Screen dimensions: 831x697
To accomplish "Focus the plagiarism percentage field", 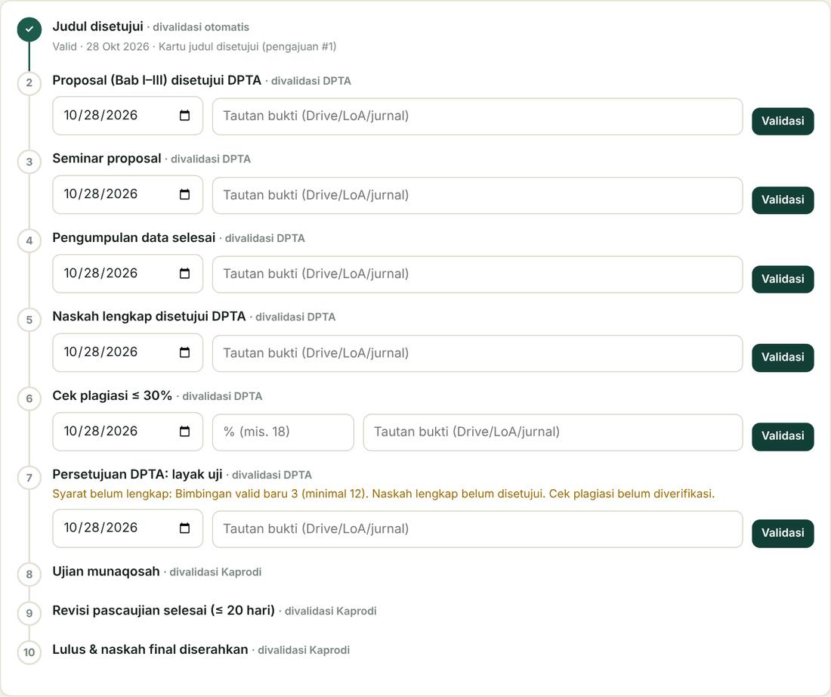I will 283,432.
